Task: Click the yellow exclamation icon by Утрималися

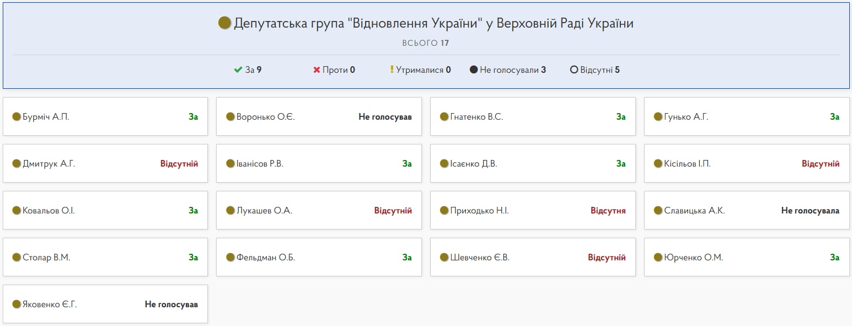Action: pyautogui.click(x=392, y=70)
